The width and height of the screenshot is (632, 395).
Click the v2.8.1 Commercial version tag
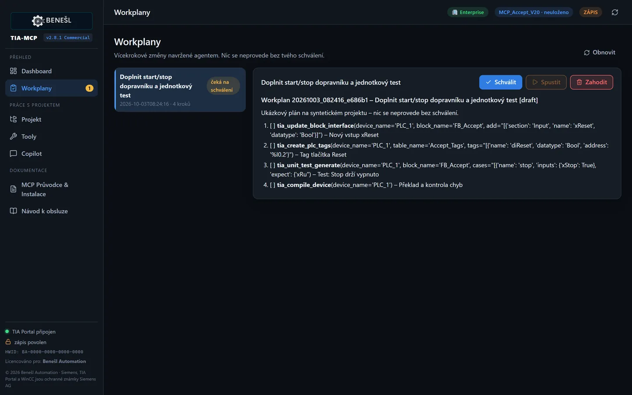pos(68,38)
